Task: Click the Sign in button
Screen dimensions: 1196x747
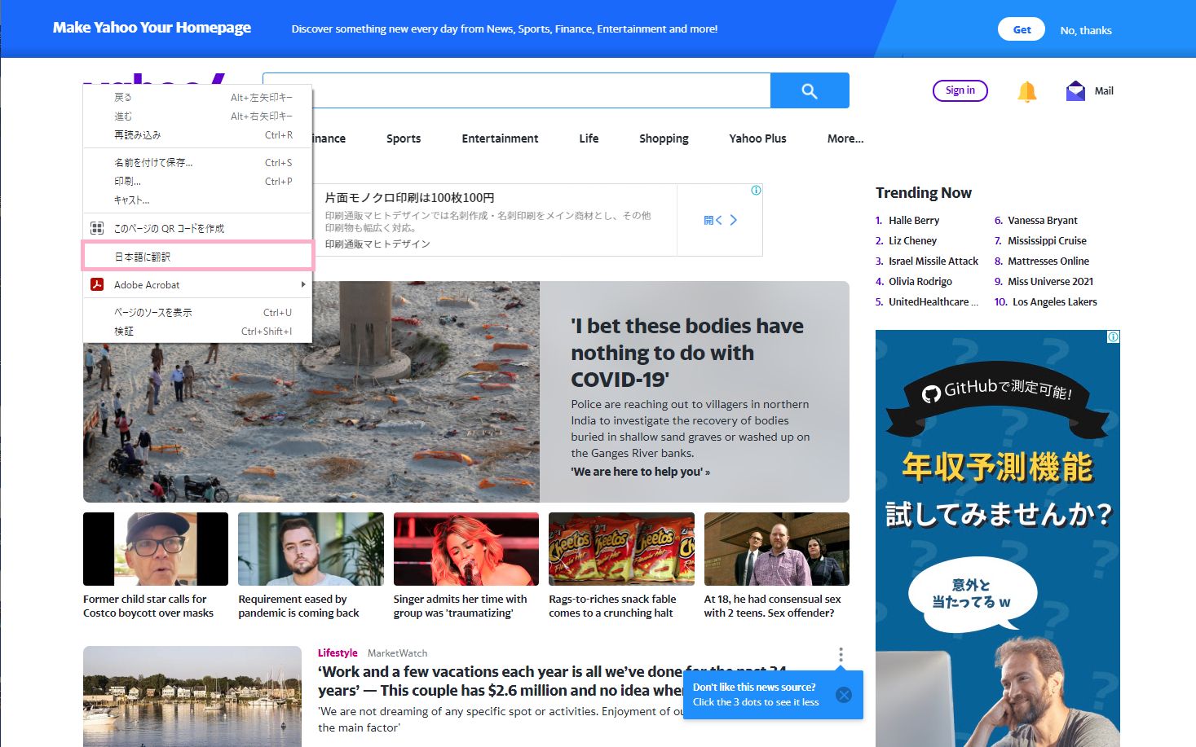Action: click(x=960, y=90)
